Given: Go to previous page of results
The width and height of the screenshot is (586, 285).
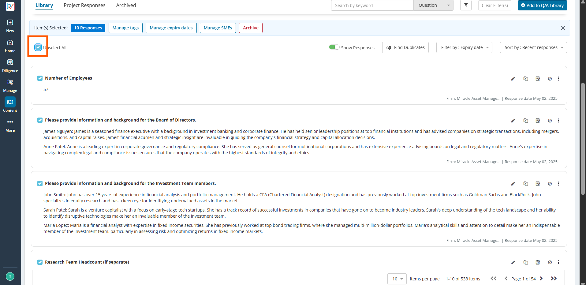Looking at the screenshot, I should [506, 279].
